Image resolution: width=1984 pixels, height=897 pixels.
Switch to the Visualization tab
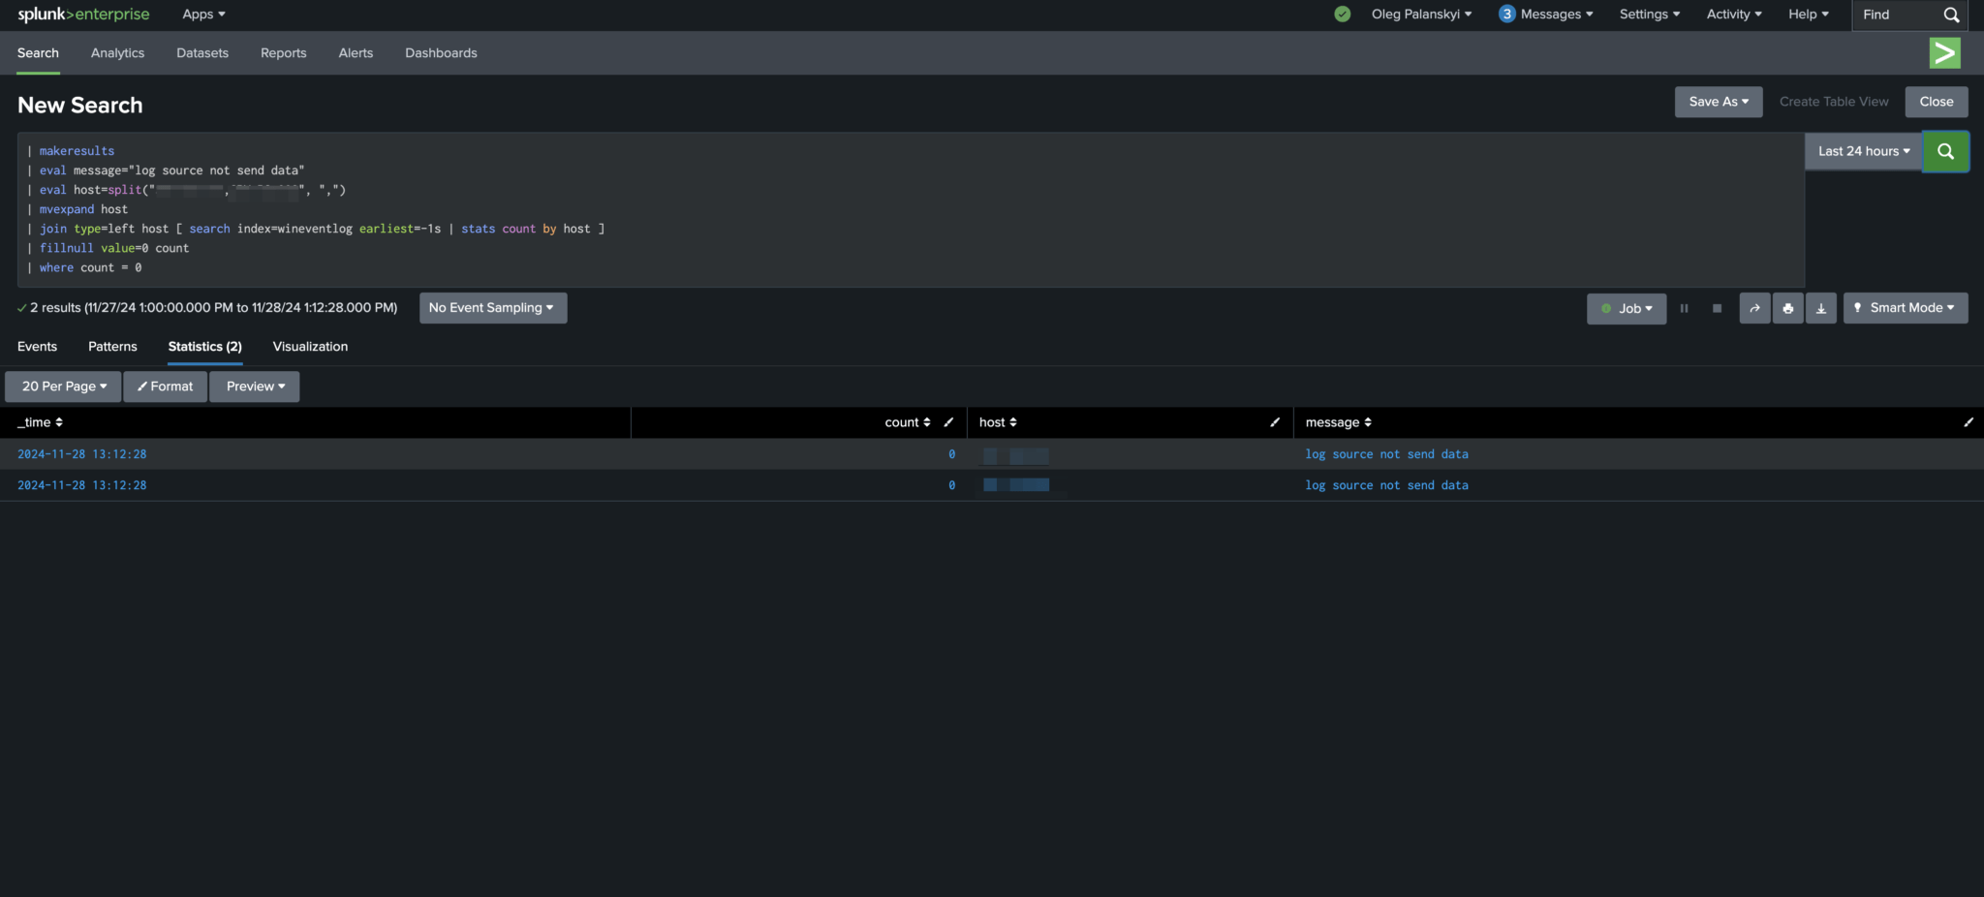pos(309,346)
